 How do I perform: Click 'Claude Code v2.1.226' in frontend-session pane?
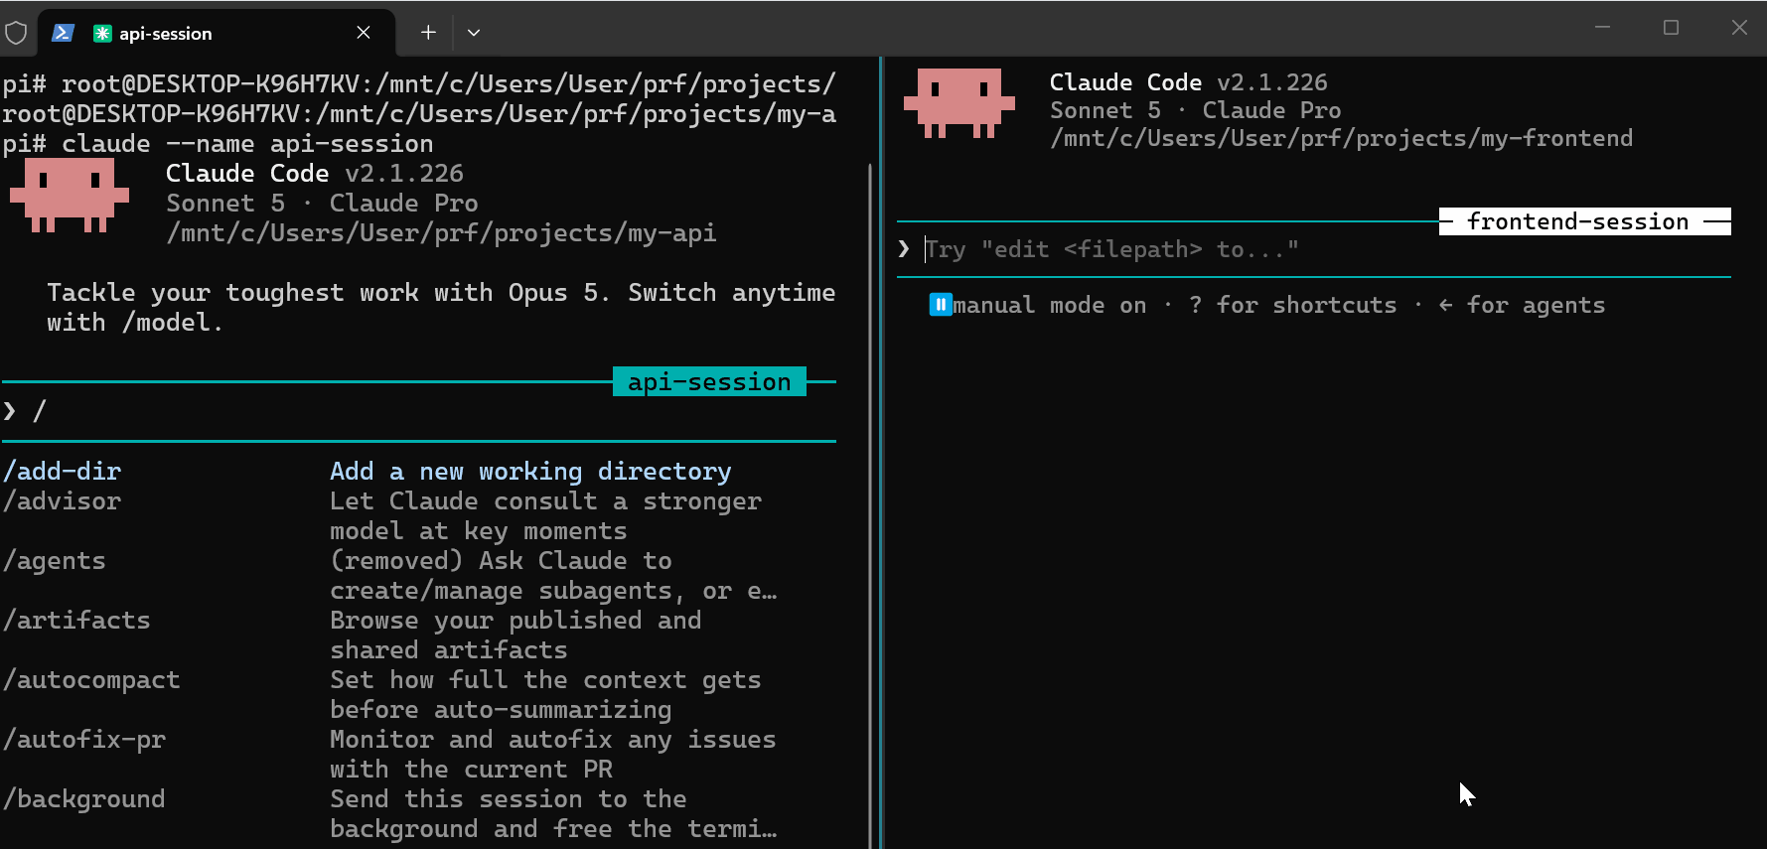[1189, 82]
